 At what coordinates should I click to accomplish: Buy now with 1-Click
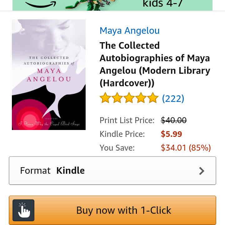click(112, 210)
